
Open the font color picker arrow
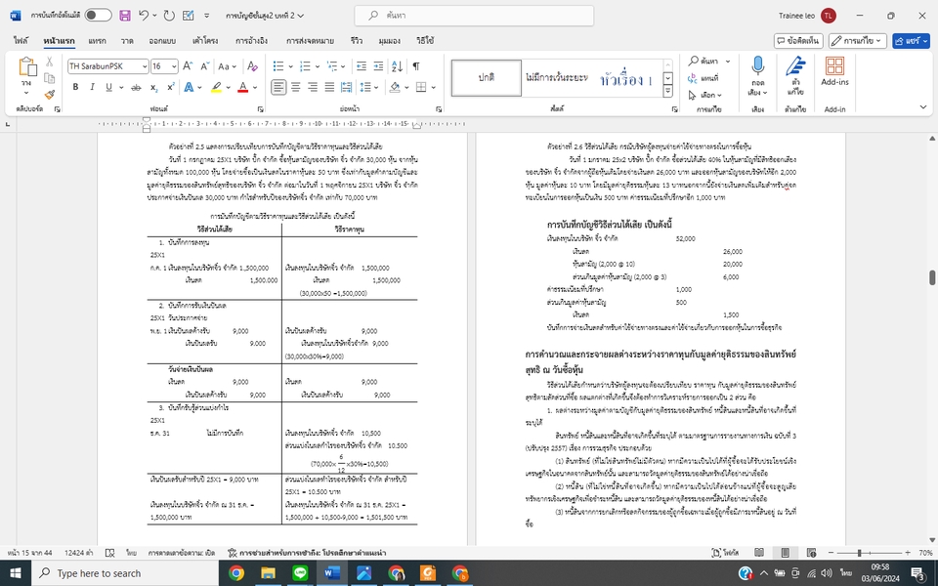255,87
